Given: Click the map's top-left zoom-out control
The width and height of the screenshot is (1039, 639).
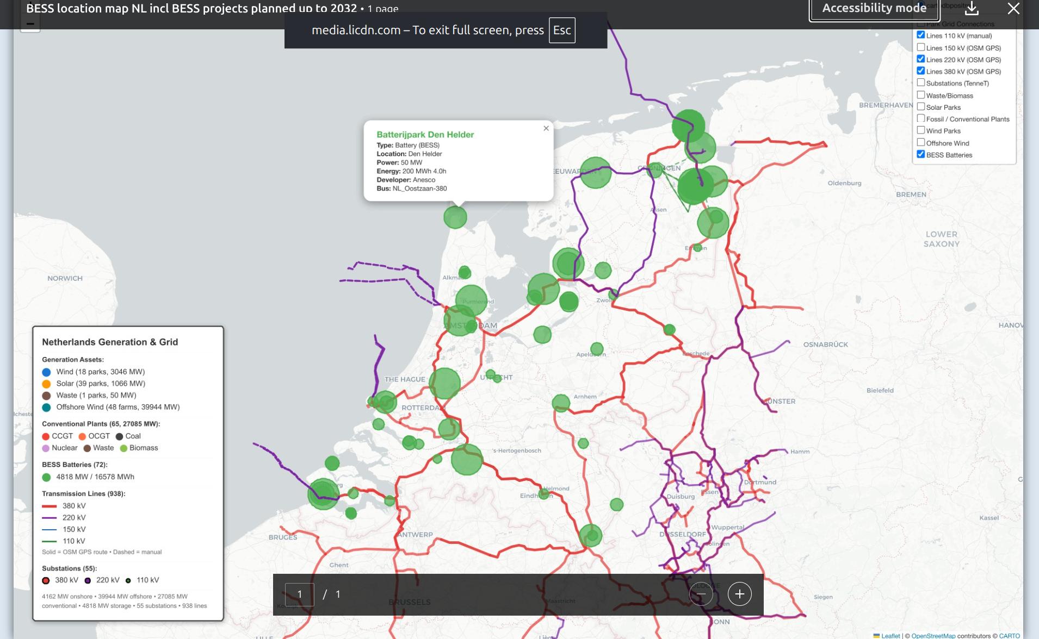Looking at the screenshot, I should coord(30,24).
